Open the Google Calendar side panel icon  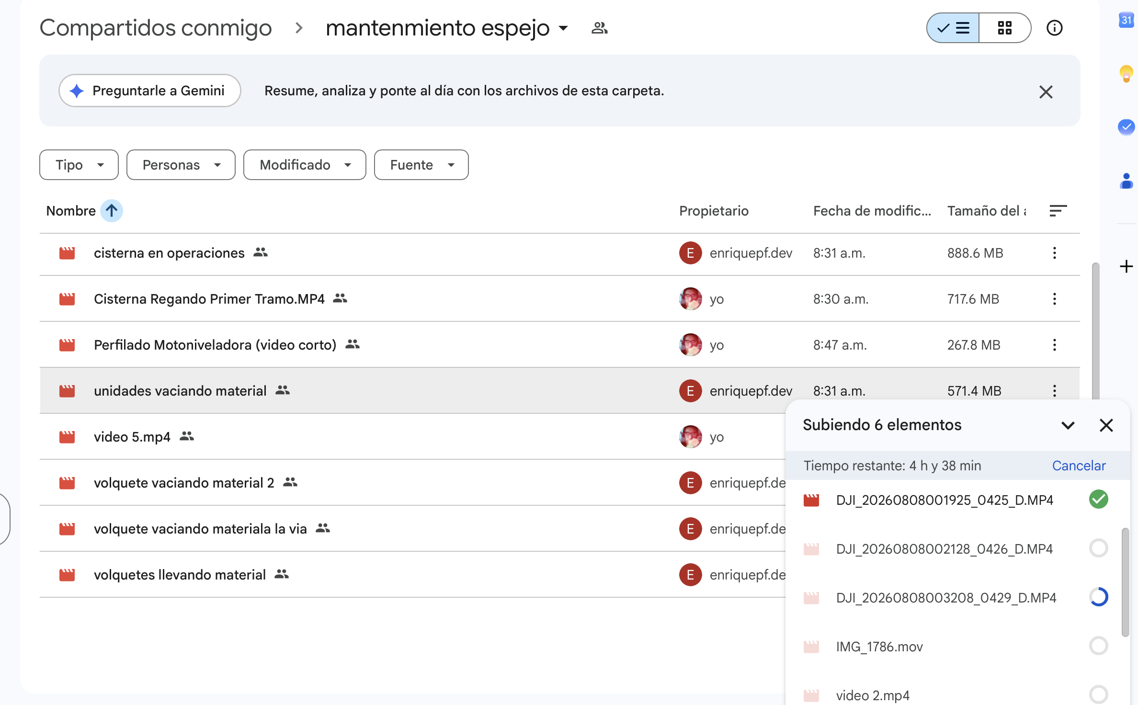coord(1127,20)
